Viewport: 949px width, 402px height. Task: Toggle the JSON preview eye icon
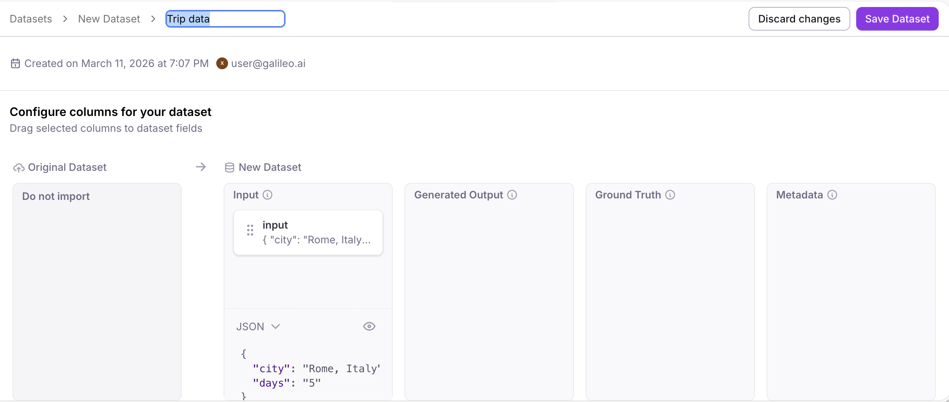click(369, 326)
